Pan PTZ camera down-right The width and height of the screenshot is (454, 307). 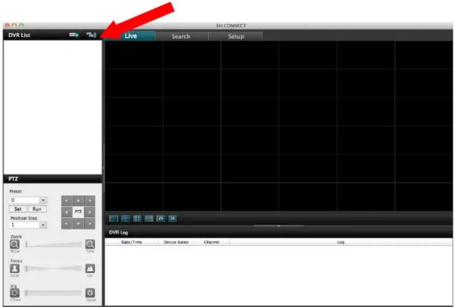click(89, 223)
